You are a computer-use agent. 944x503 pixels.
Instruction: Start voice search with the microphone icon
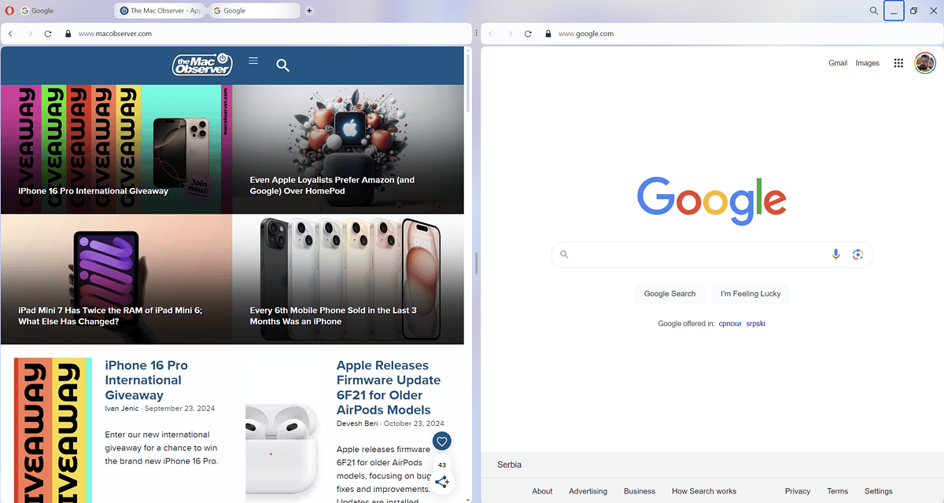pyautogui.click(x=835, y=254)
